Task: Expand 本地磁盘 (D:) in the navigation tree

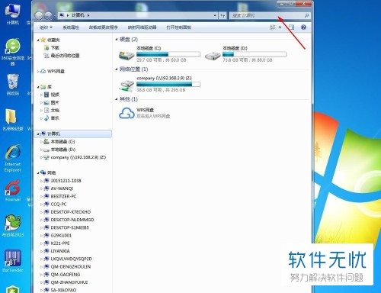Action: [x=41, y=150]
